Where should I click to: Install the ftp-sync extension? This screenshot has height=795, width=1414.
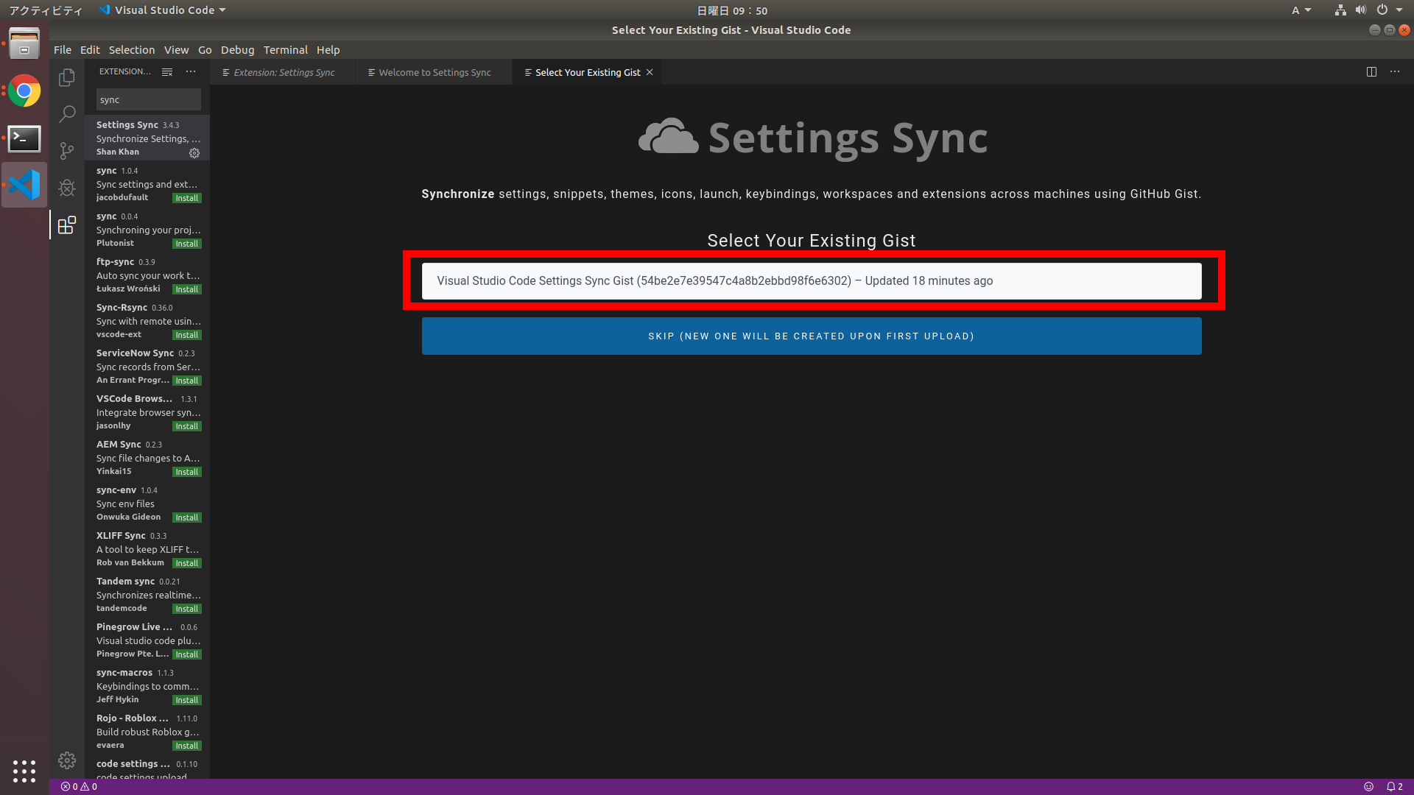coord(186,289)
